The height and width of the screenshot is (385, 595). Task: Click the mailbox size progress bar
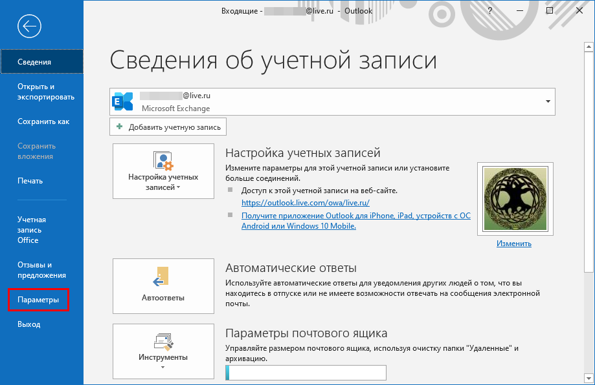[306, 373]
